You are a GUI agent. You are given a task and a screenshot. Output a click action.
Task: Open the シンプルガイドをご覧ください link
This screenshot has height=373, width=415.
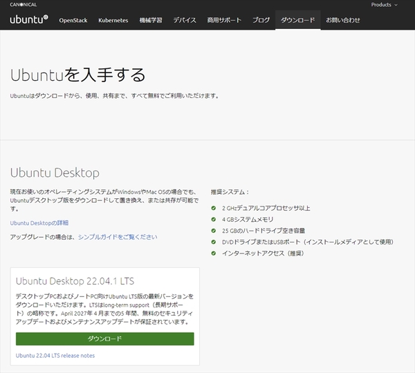pos(118,237)
